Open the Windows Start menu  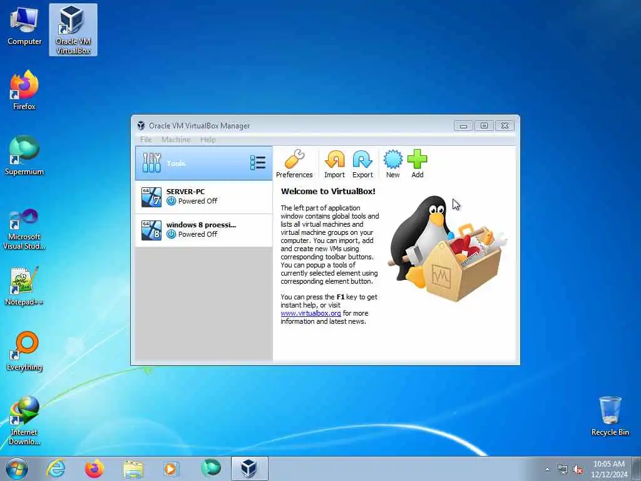point(17,468)
